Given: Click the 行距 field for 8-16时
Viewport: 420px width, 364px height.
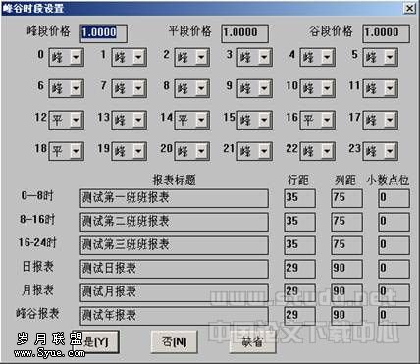Looking at the screenshot, I should pos(300,222).
